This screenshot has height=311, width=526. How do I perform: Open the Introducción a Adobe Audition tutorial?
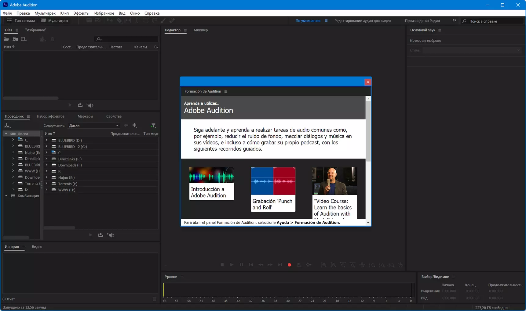[x=212, y=184]
